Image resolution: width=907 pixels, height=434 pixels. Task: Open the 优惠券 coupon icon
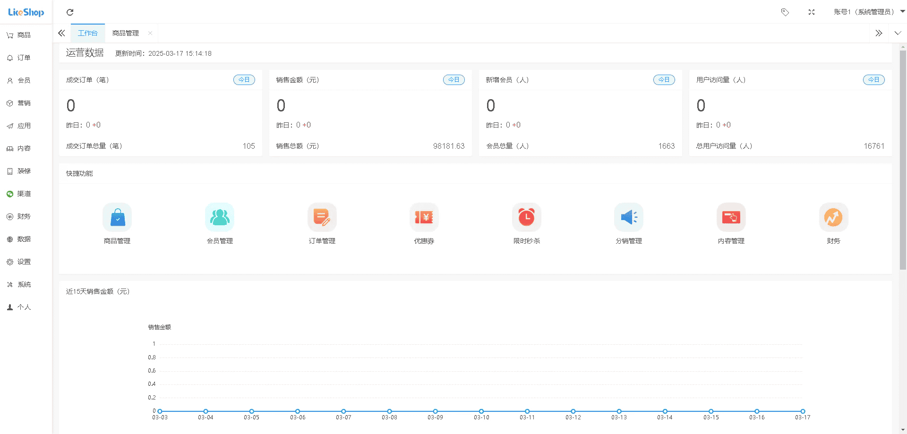click(424, 217)
